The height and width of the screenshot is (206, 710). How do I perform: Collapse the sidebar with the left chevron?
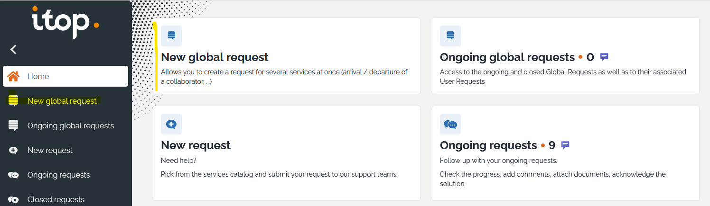(13, 49)
